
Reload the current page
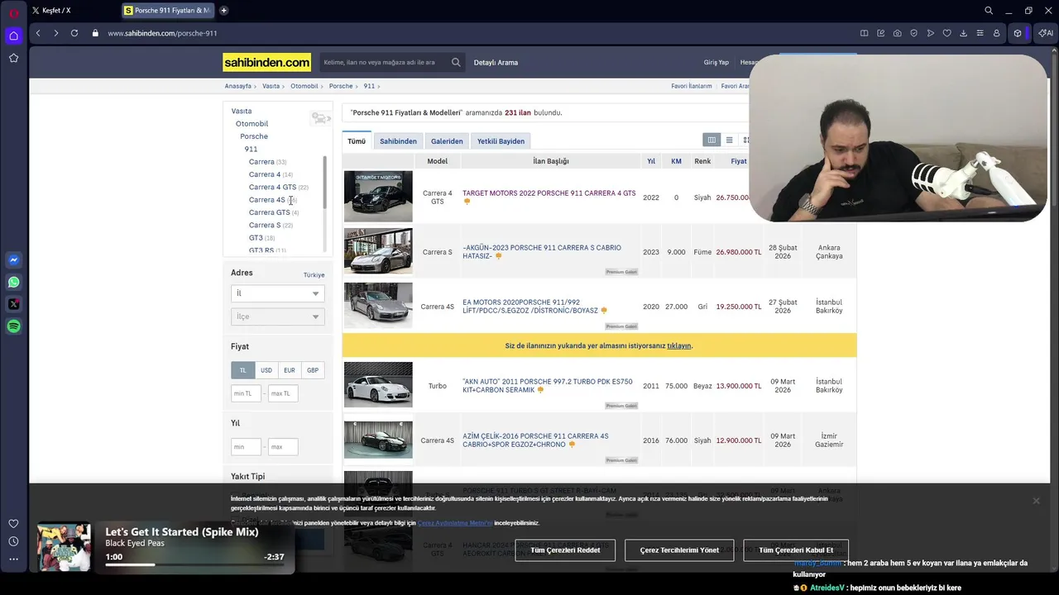tap(74, 33)
